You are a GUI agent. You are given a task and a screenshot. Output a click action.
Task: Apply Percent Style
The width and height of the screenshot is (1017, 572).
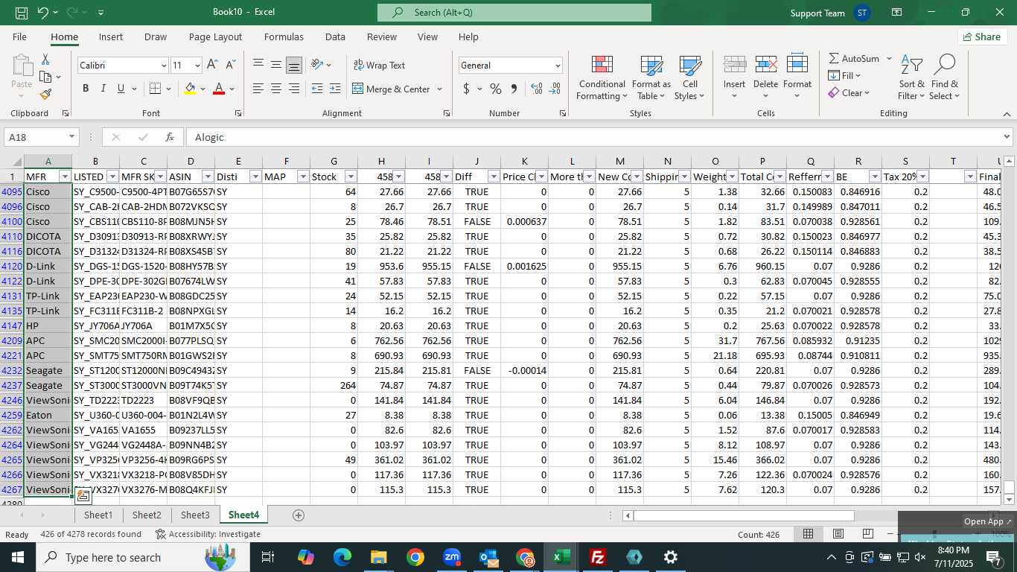click(496, 89)
